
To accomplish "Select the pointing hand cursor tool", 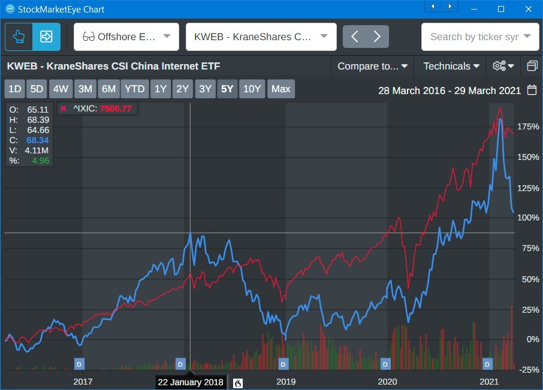I will pyautogui.click(x=19, y=37).
